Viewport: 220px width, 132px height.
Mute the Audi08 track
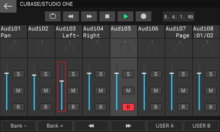point(211,91)
